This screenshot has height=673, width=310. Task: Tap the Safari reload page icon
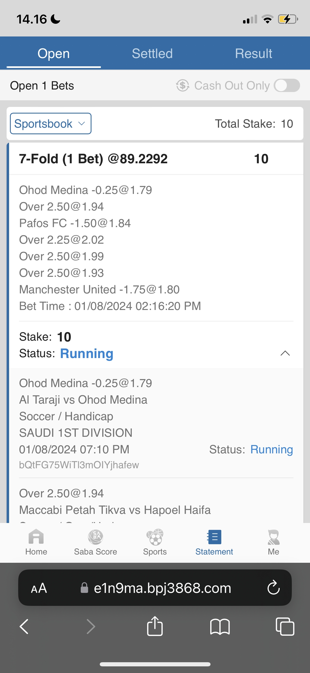coord(273,588)
